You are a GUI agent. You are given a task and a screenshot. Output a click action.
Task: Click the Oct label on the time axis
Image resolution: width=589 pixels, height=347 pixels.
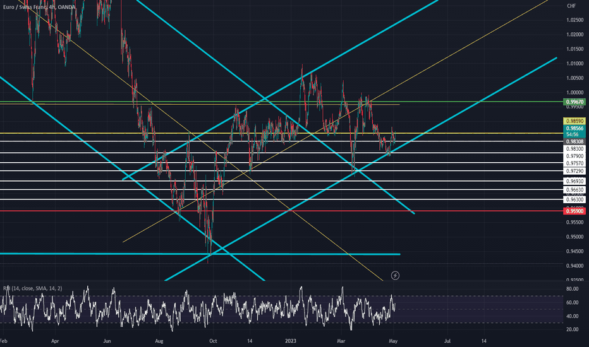[x=213, y=341]
